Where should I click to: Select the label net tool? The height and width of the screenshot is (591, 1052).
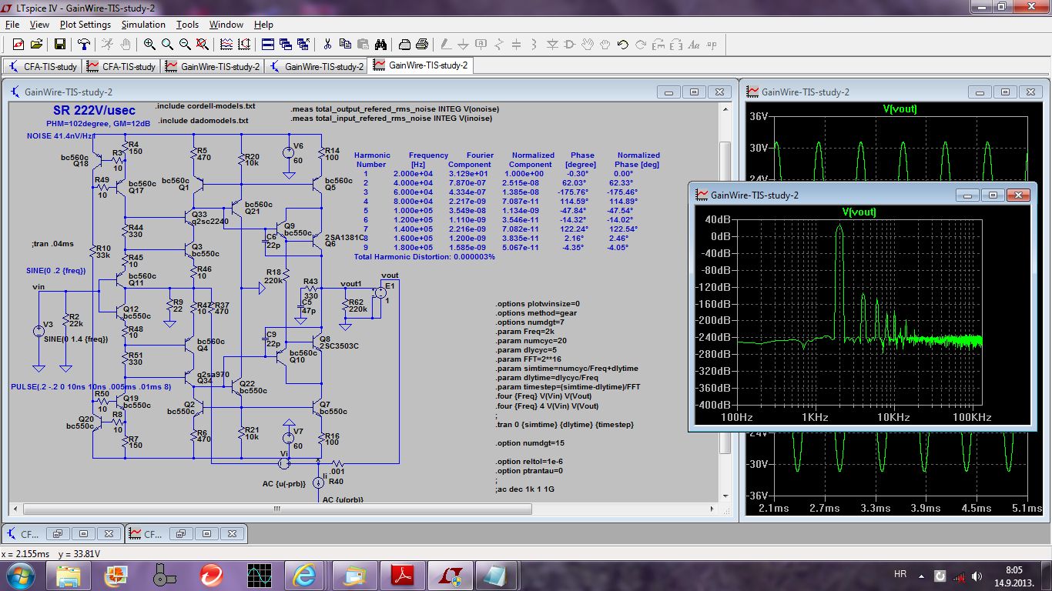pos(481,45)
